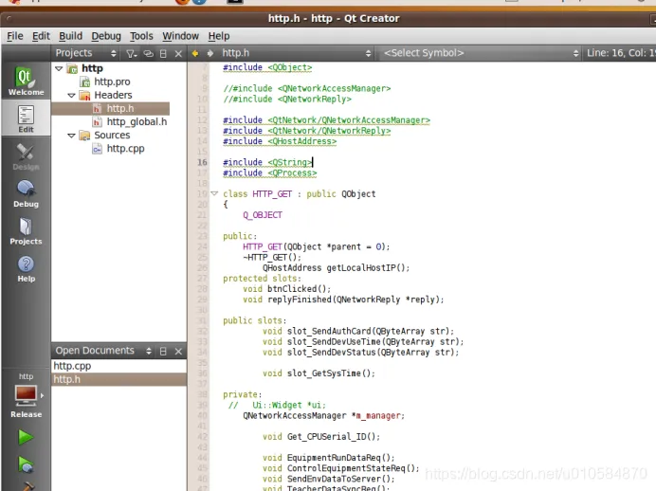Screen dimensions: 656x491
Task: Open the File menu
Action: coord(15,36)
